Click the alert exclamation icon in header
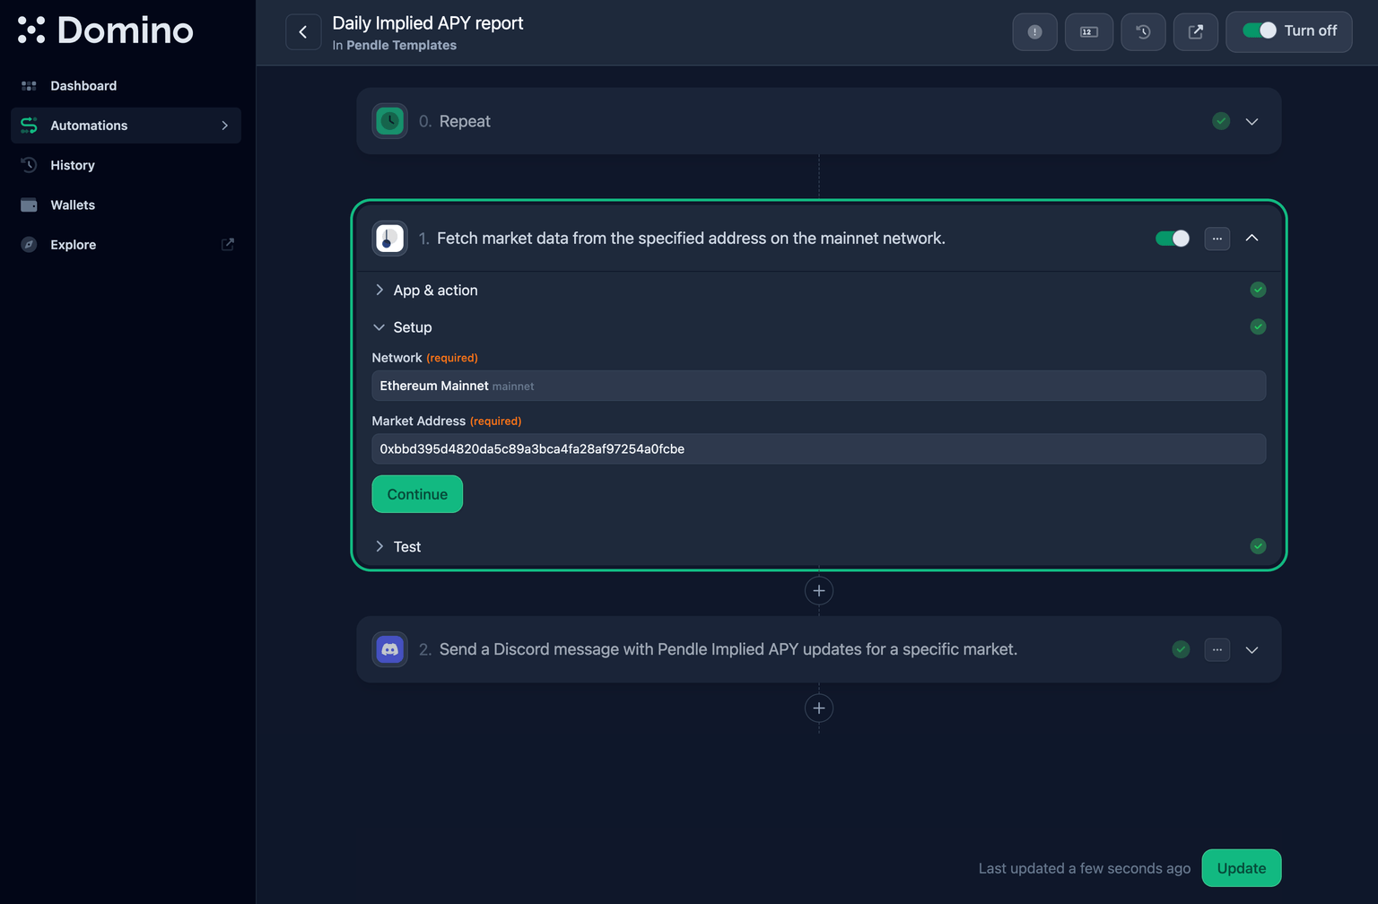Viewport: 1378px width, 904px height. (1034, 32)
